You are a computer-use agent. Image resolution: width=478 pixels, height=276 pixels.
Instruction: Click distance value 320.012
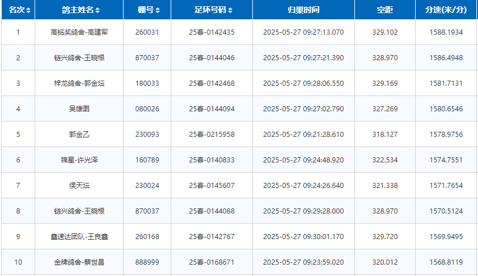pyautogui.click(x=385, y=262)
